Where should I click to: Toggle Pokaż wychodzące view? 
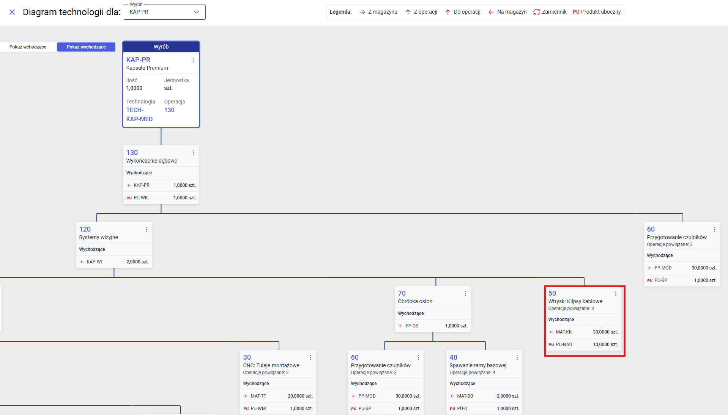coord(86,47)
